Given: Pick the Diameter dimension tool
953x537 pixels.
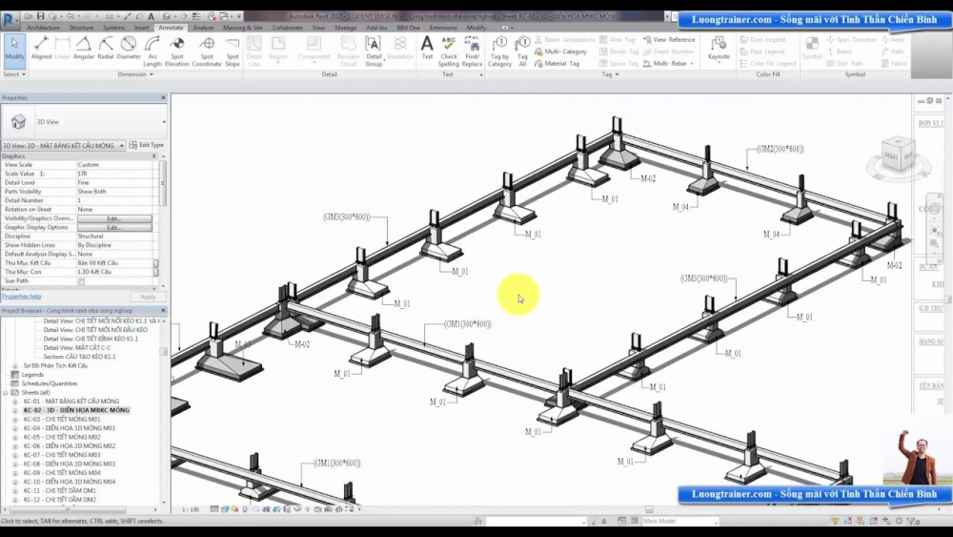Looking at the screenshot, I should (x=129, y=50).
